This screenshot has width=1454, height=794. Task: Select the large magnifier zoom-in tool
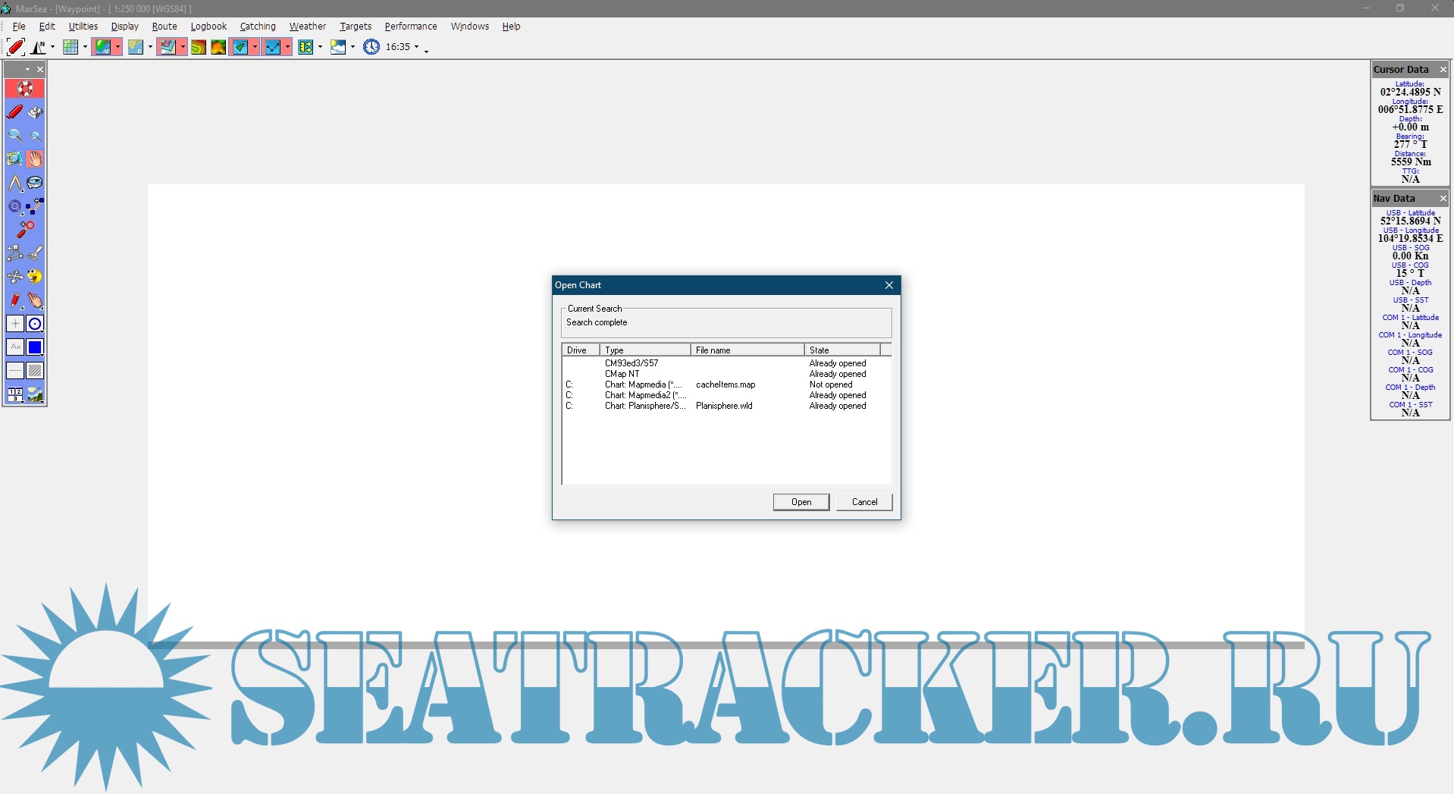15,136
